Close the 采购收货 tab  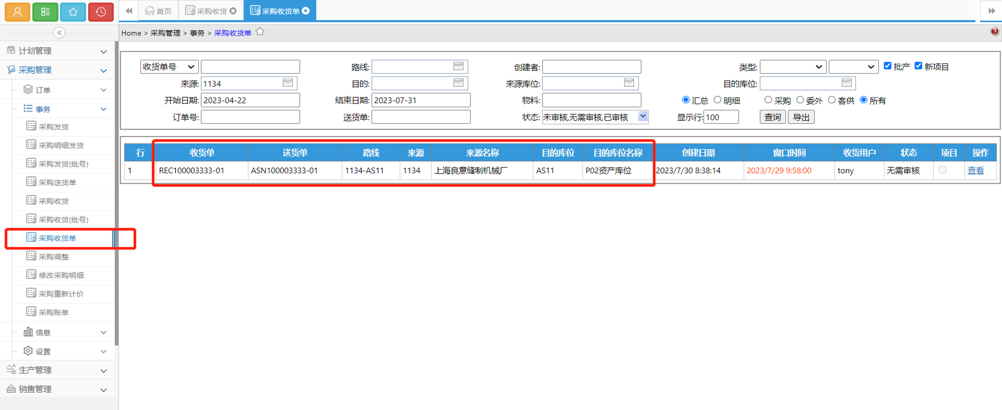click(x=233, y=11)
